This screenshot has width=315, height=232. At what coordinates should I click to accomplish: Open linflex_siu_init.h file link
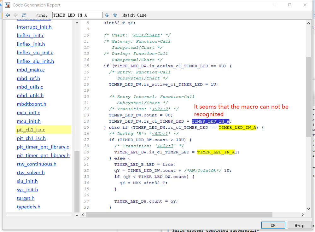click(x=35, y=61)
